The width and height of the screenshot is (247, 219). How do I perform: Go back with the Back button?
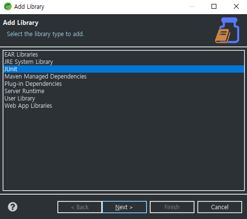tap(80, 207)
